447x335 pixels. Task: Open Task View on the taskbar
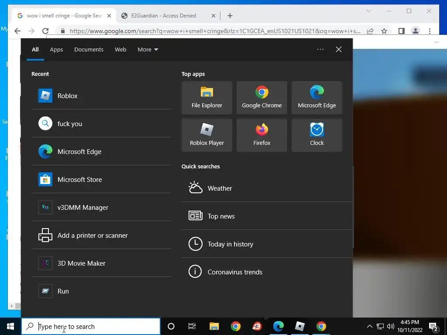(x=192, y=326)
